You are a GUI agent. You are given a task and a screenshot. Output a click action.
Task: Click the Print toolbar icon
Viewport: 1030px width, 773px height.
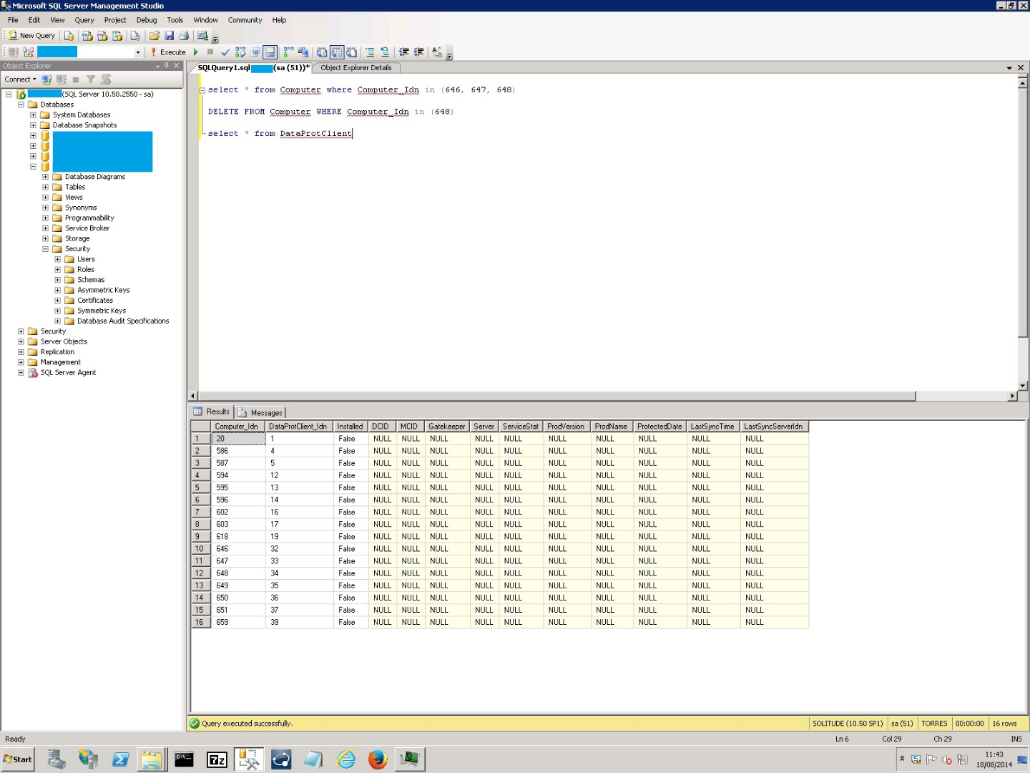point(185,35)
